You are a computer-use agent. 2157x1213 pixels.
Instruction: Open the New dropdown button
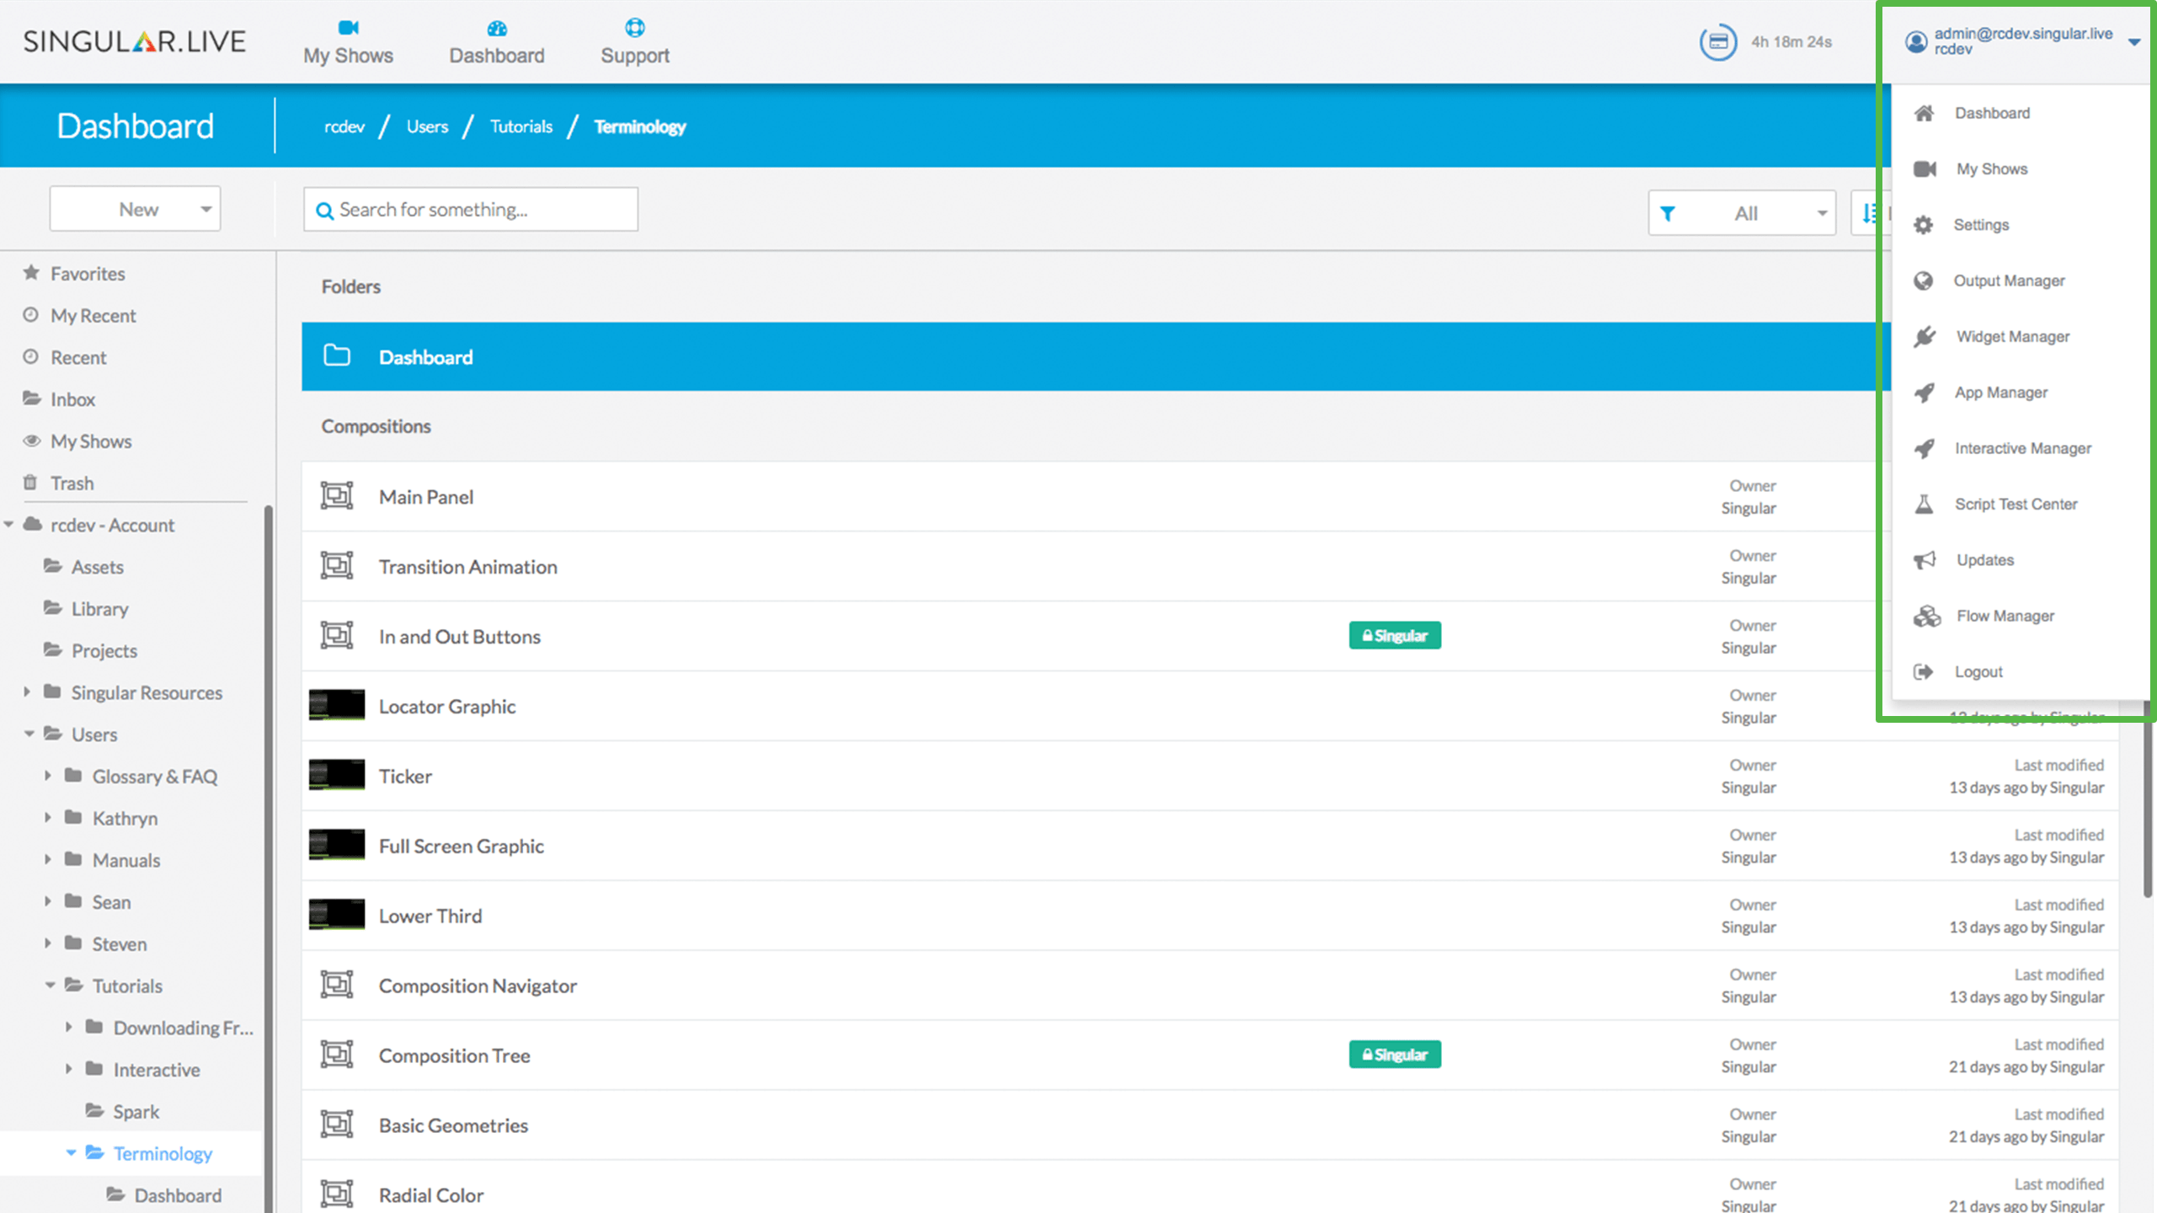pyautogui.click(x=136, y=209)
